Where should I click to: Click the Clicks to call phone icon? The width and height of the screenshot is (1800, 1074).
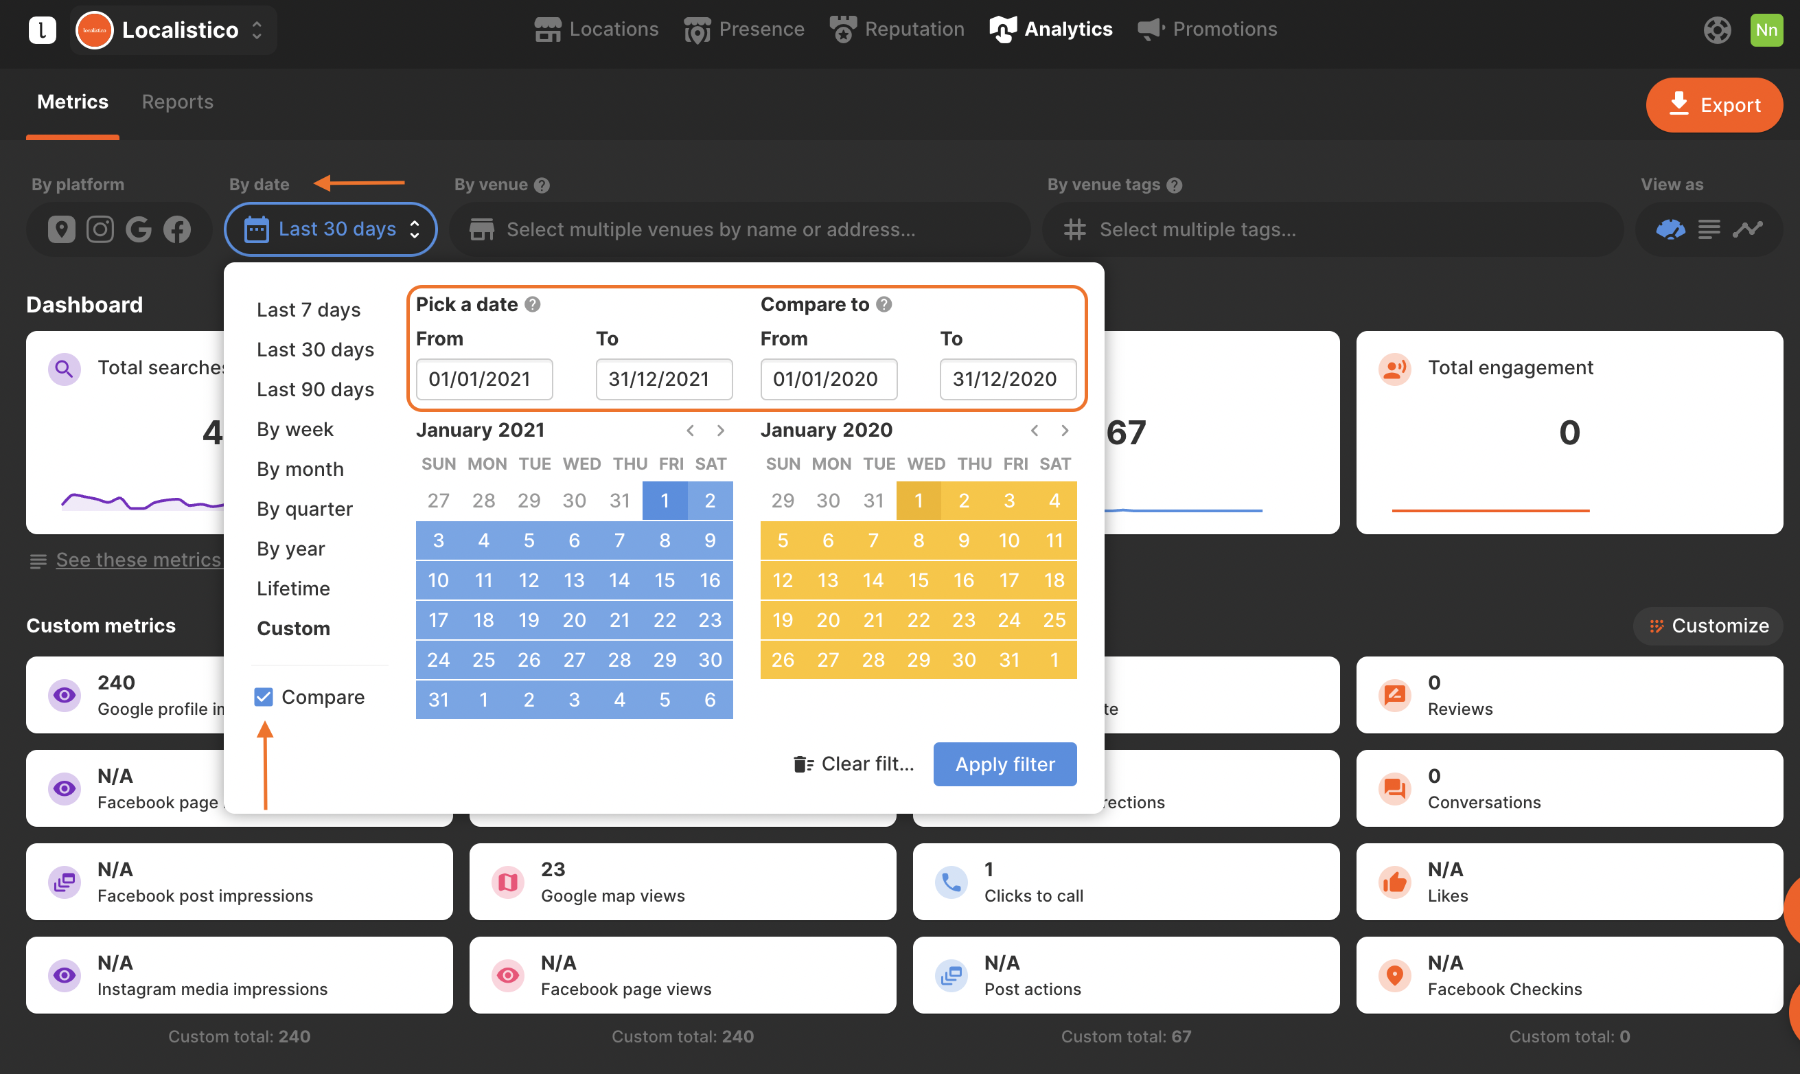pyautogui.click(x=952, y=882)
